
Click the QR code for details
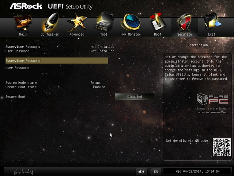(x=222, y=147)
